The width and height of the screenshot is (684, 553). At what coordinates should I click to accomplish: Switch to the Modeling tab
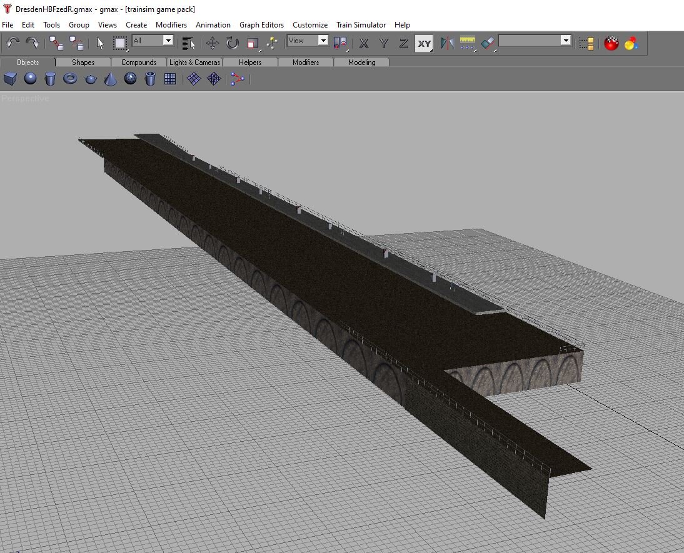pyautogui.click(x=361, y=62)
